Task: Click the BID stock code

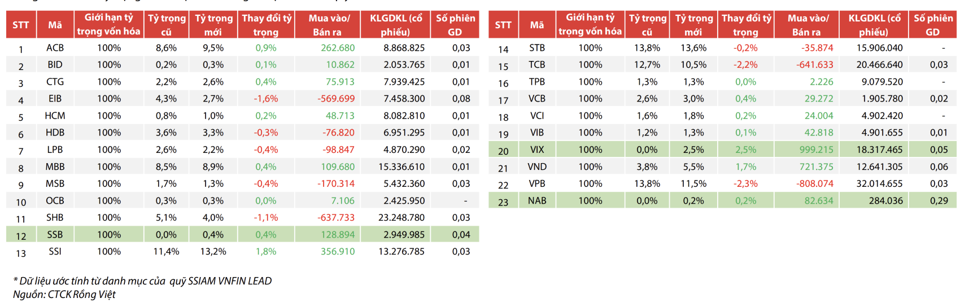Action: [55, 65]
